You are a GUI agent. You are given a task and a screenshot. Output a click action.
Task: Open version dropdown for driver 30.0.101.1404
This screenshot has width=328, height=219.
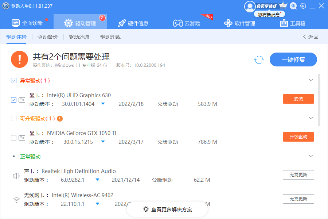pos(102,104)
